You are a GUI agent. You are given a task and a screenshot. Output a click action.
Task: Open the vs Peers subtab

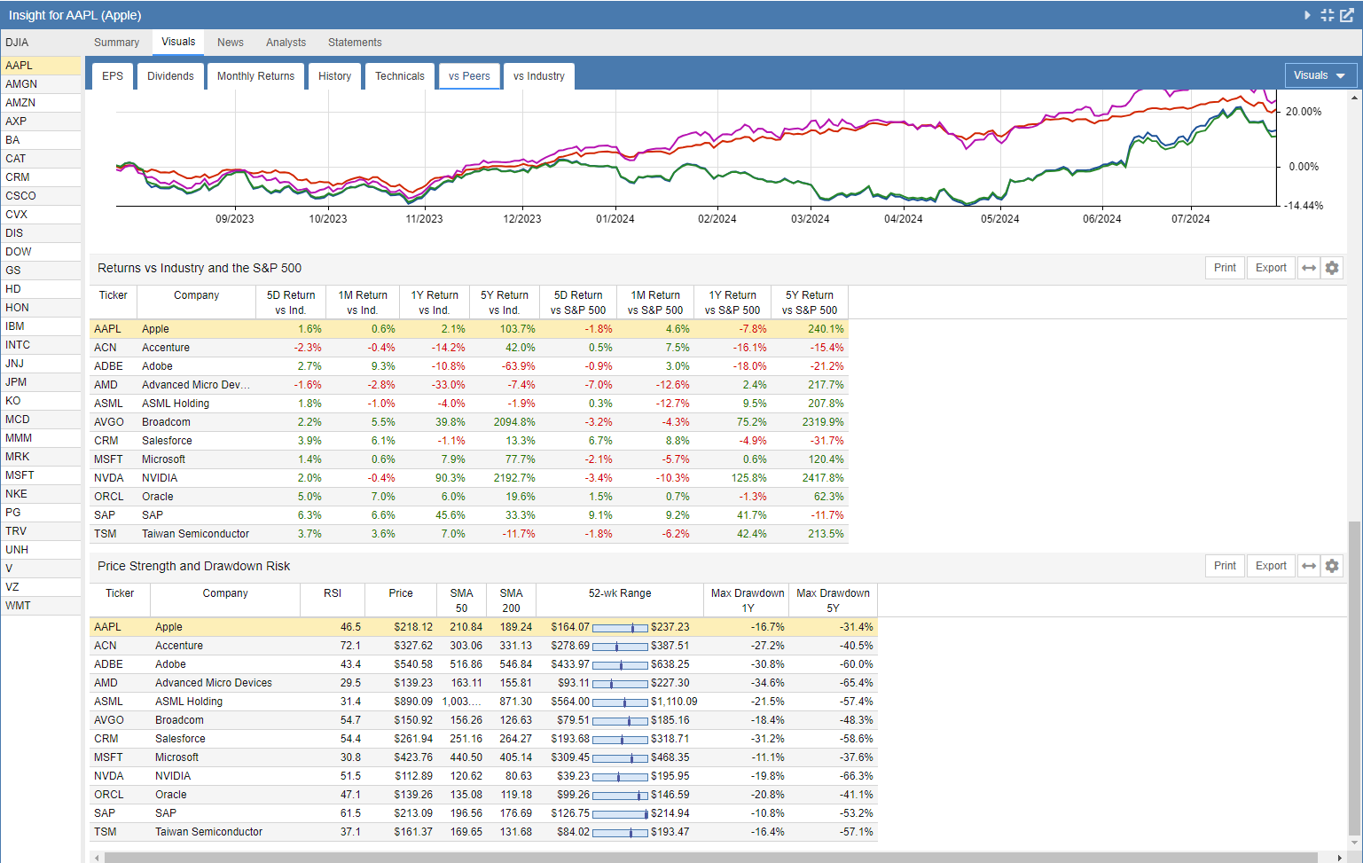tap(469, 76)
